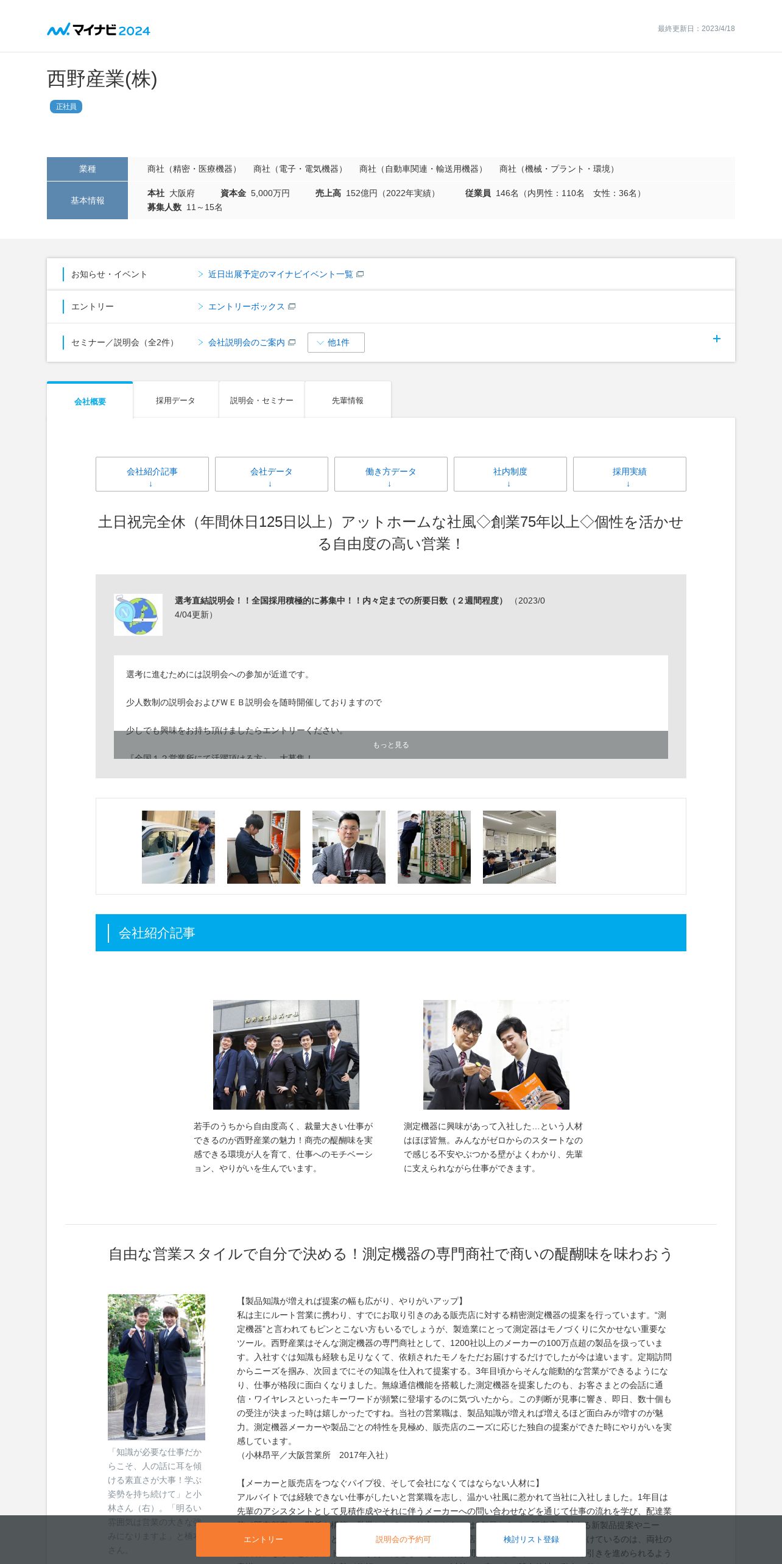Open 会社説明会のご案内 link
Screen dimensions: 782x1564
(x=246, y=342)
